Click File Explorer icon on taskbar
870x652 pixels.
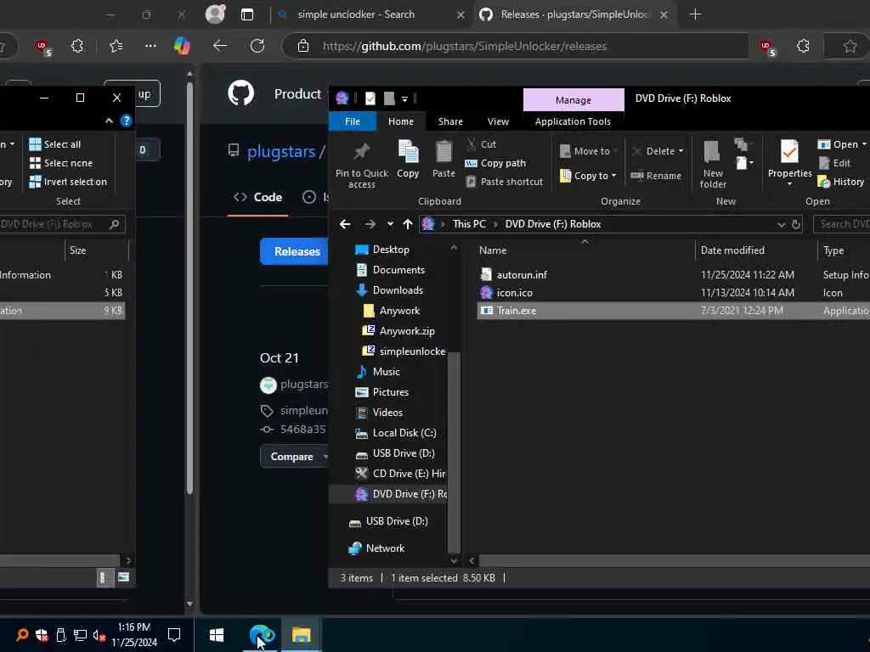point(302,635)
